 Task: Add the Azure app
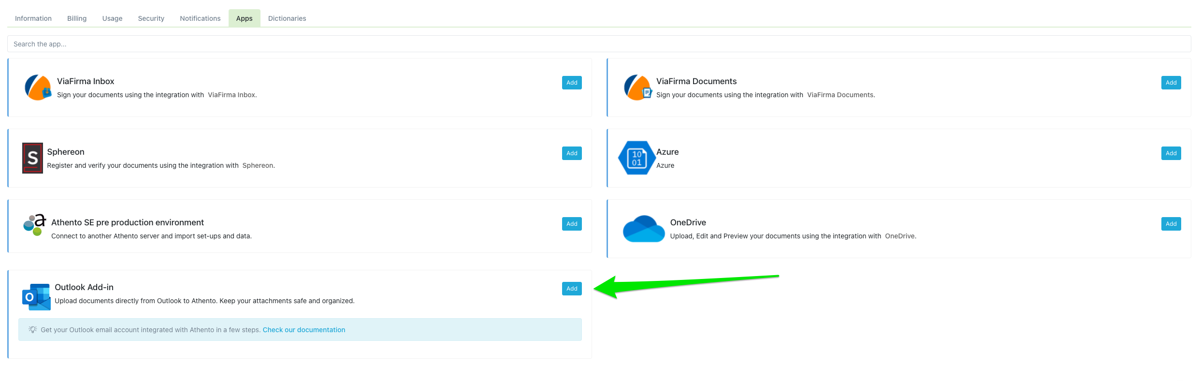1171,153
